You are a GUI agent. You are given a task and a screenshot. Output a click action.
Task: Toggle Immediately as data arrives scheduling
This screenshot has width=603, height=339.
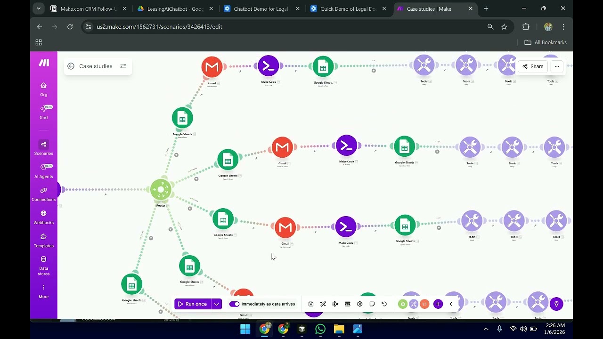coord(234,304)
